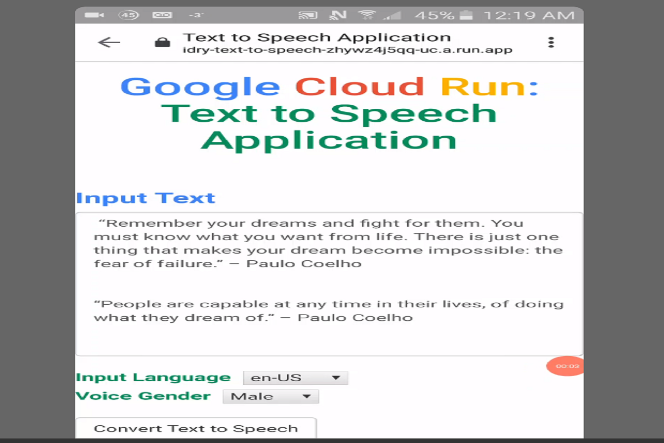Click the Voice Gender label
The height and width of the screenshot is (443, 664).
(x=143, y=396)
